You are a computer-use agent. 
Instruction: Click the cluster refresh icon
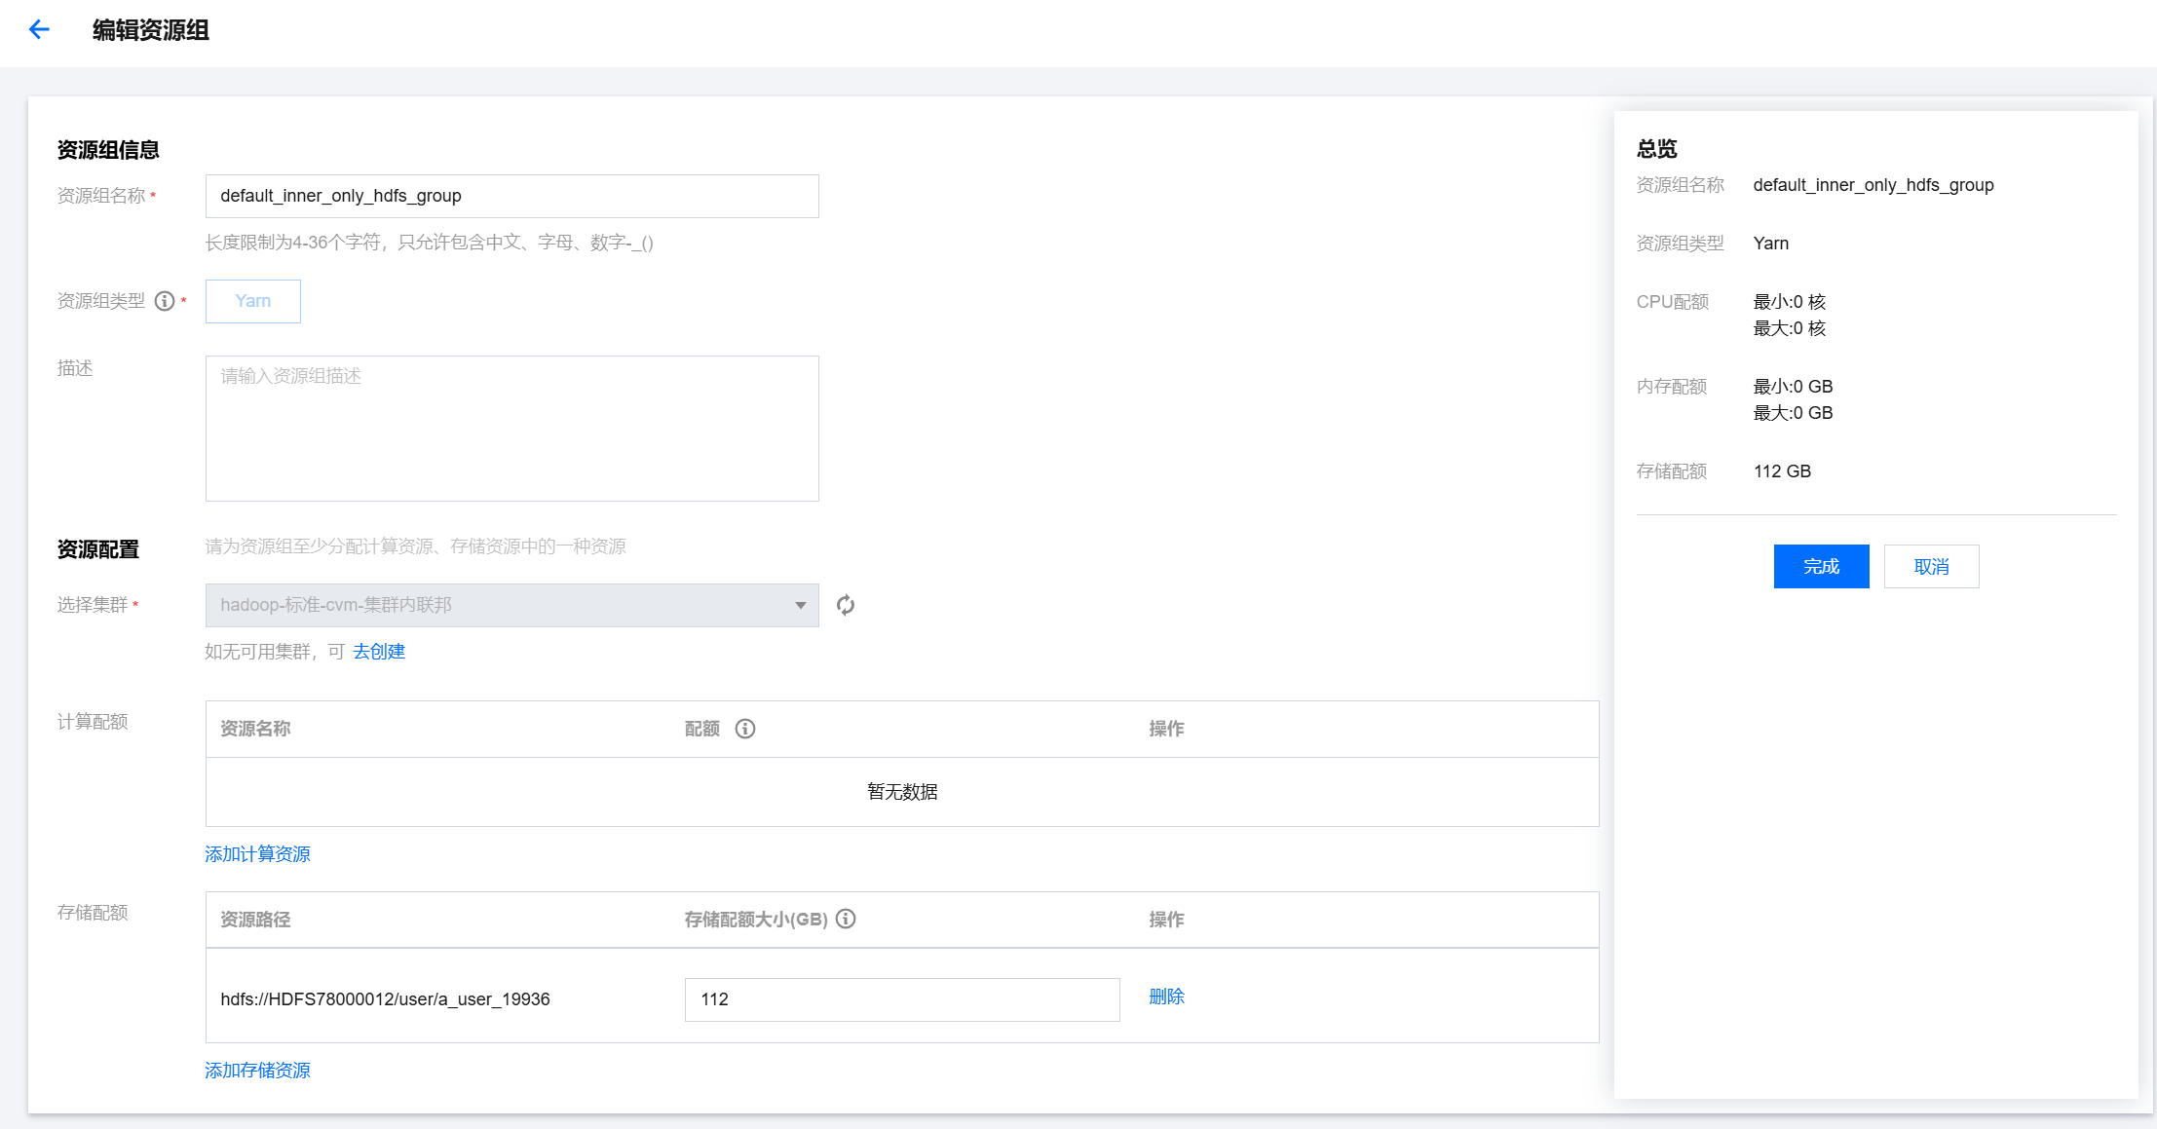click(846, 605)
